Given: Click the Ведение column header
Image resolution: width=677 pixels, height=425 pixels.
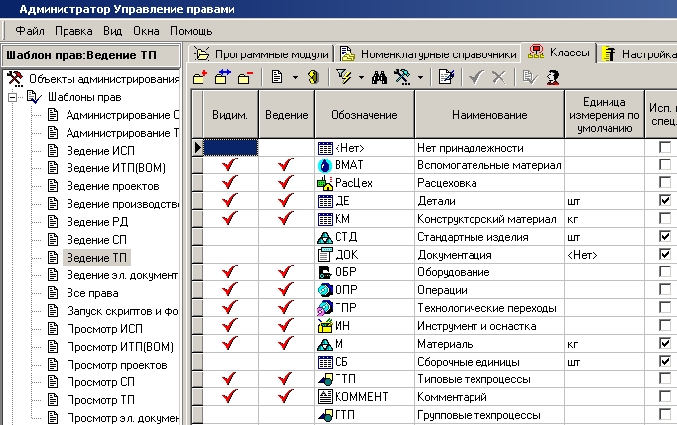Looking at the screenshot, I should tap(287, 115).
